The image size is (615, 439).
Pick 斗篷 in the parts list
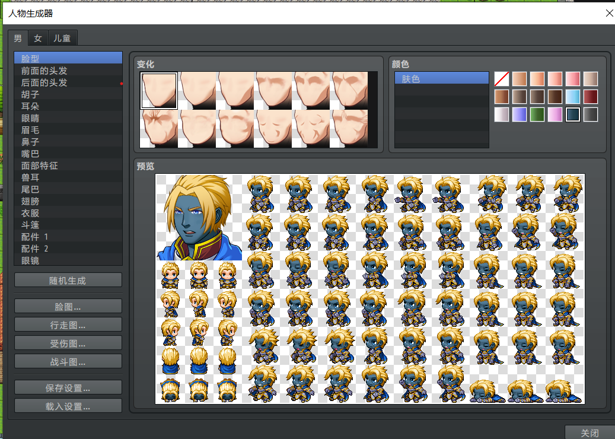pos(68,225)
